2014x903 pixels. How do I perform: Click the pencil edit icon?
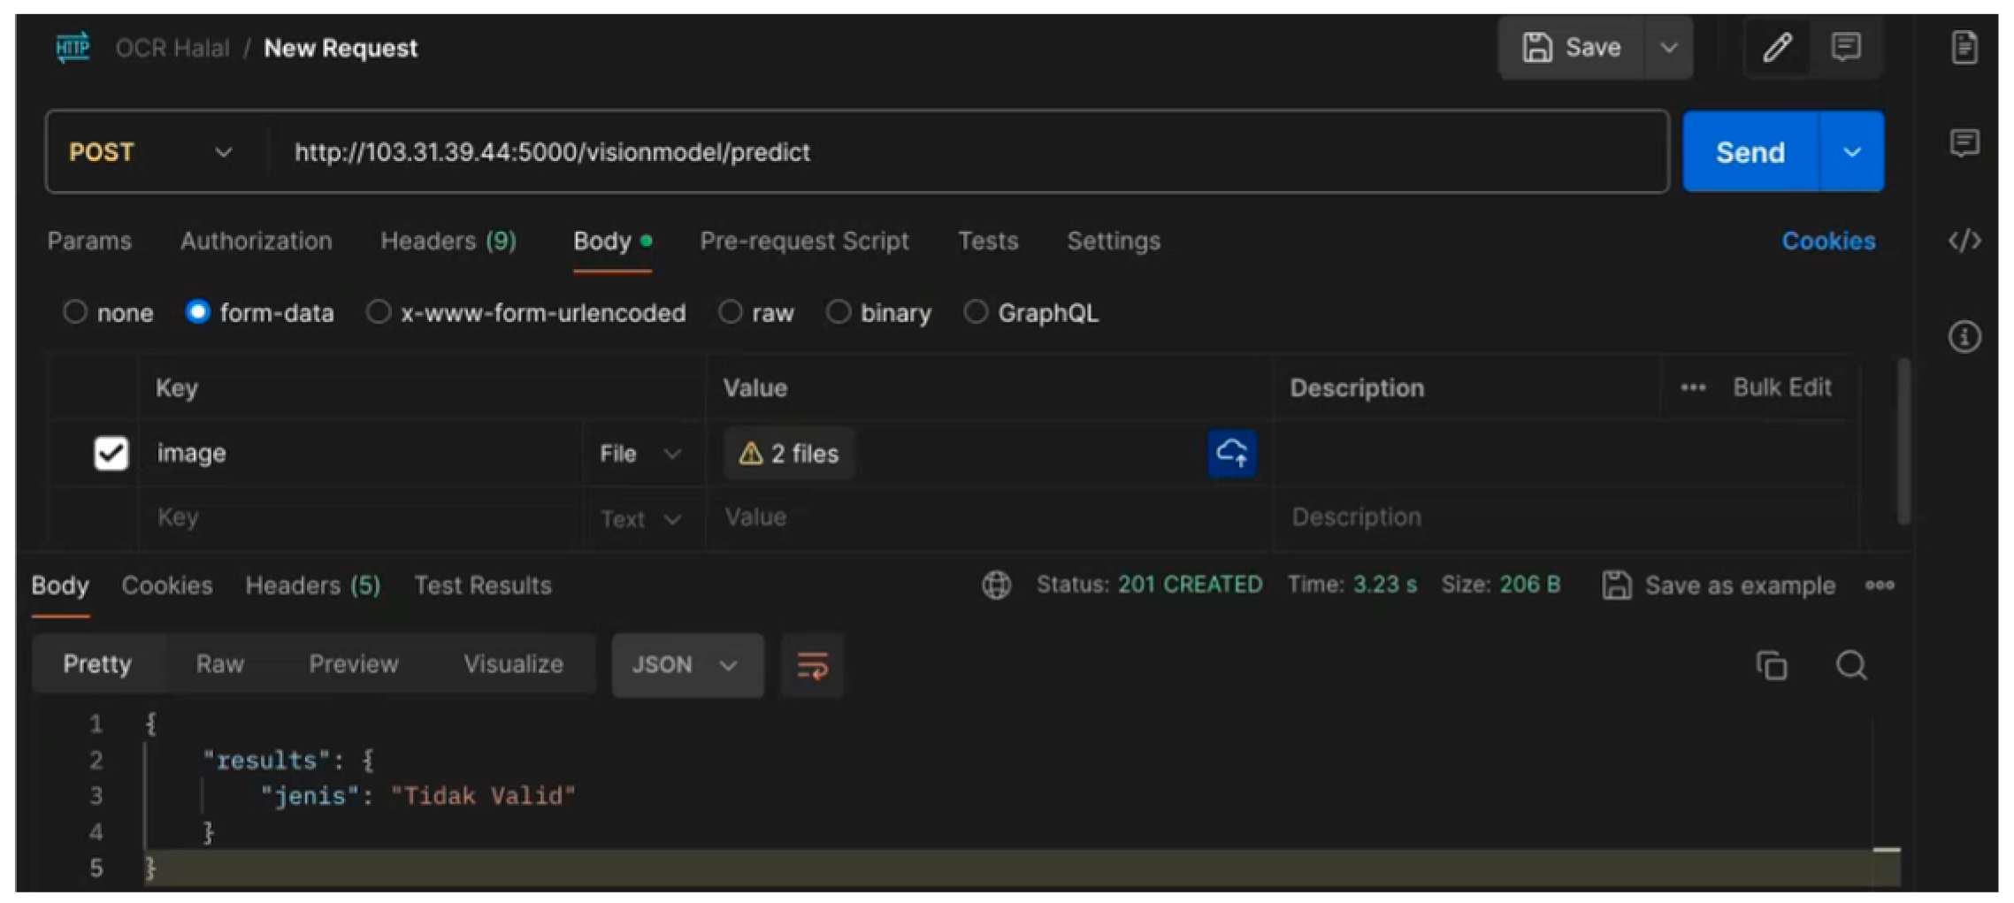pyautogui.click(x=1777, y=48)
